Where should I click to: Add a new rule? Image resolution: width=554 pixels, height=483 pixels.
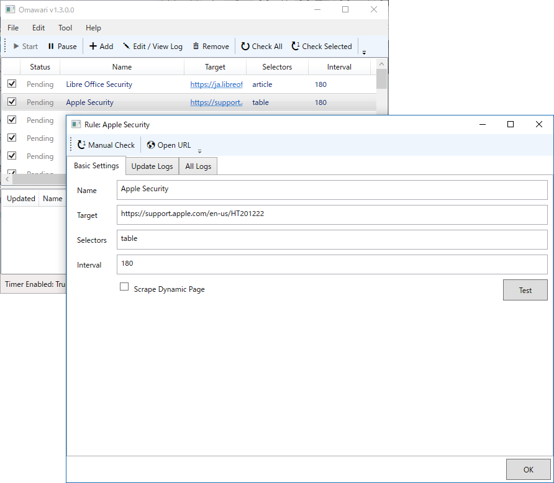tap(101, 47)
